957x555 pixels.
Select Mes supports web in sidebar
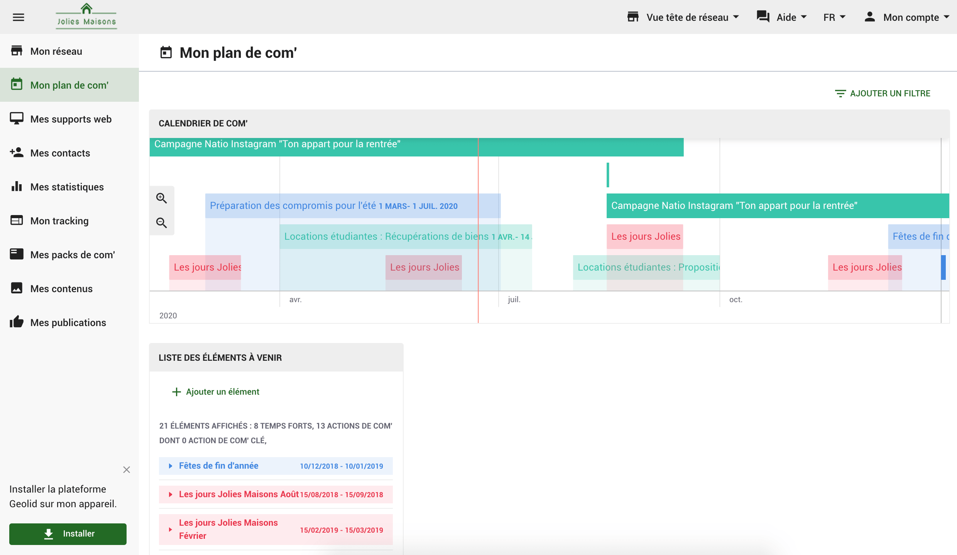[x=69, y=119]
